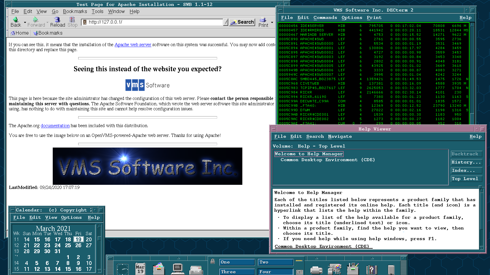Viewport: 490px width, 275px height.
Task: Follow the Apache web server link
Action: click(133, 45)
